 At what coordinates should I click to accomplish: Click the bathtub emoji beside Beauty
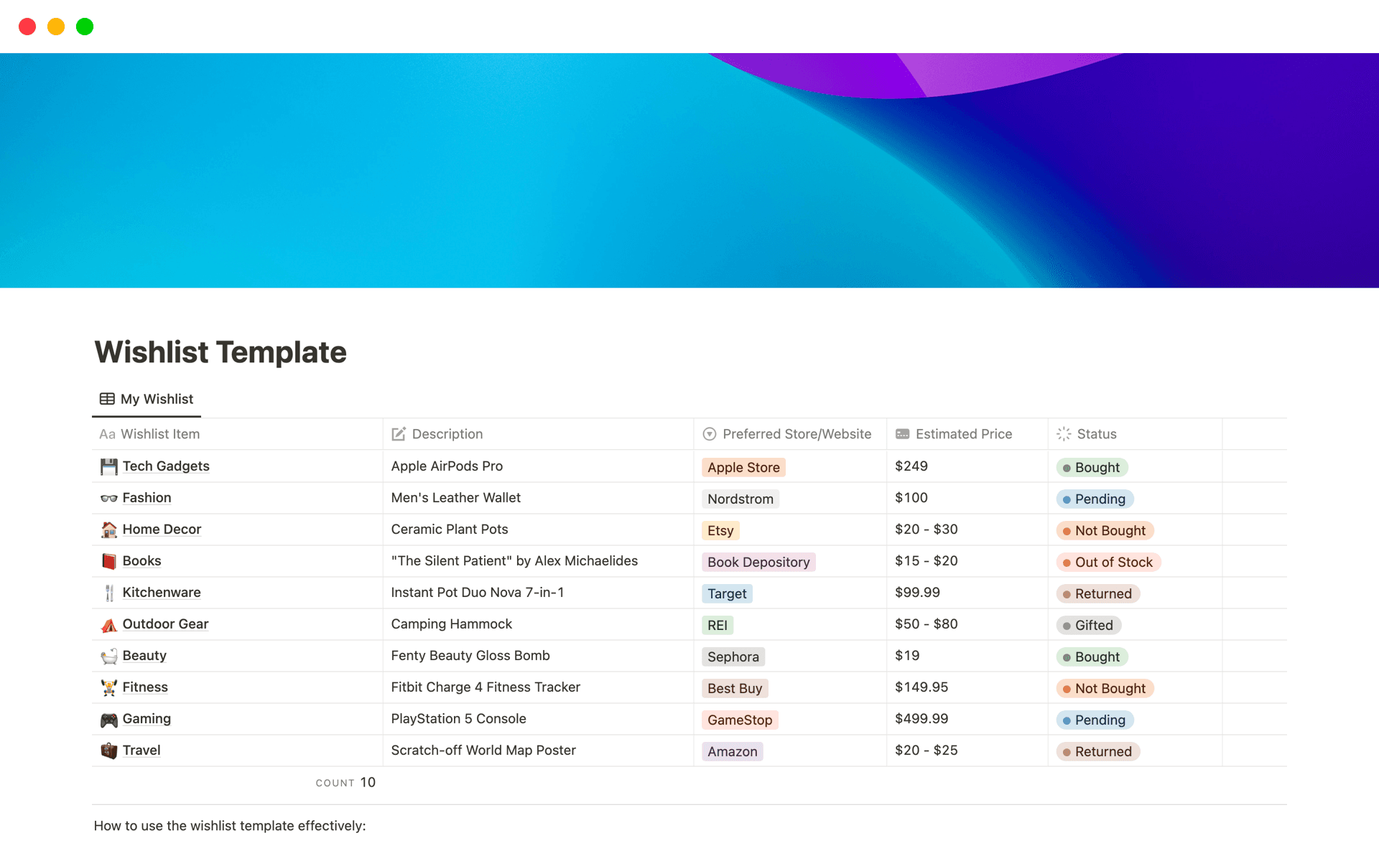pos(108,655)
